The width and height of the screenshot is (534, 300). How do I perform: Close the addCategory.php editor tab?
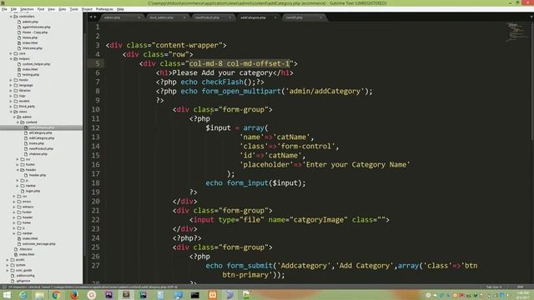coord(275,17)
